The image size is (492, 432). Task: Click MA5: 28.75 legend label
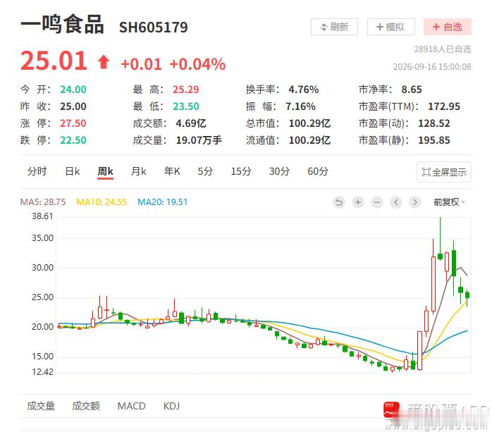coord(43,202)
